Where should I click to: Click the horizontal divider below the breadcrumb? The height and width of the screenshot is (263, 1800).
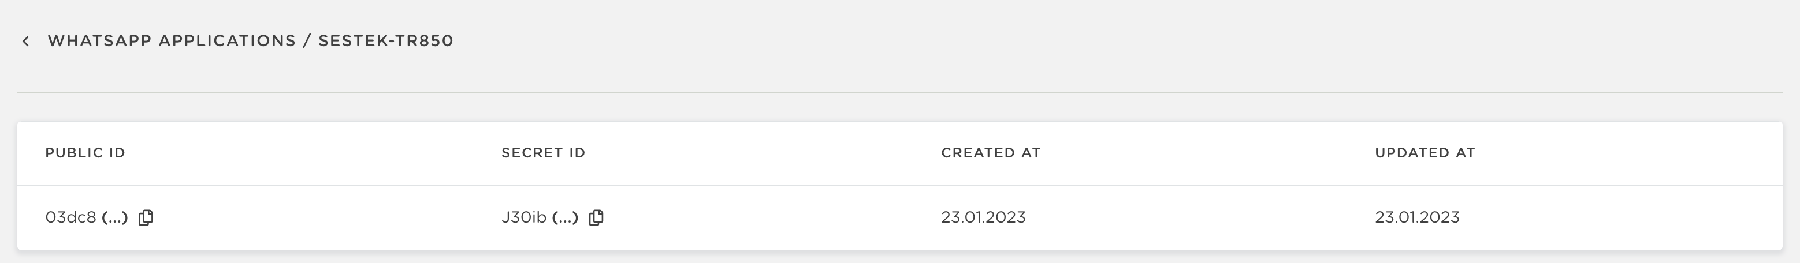(x=900, y=92)
